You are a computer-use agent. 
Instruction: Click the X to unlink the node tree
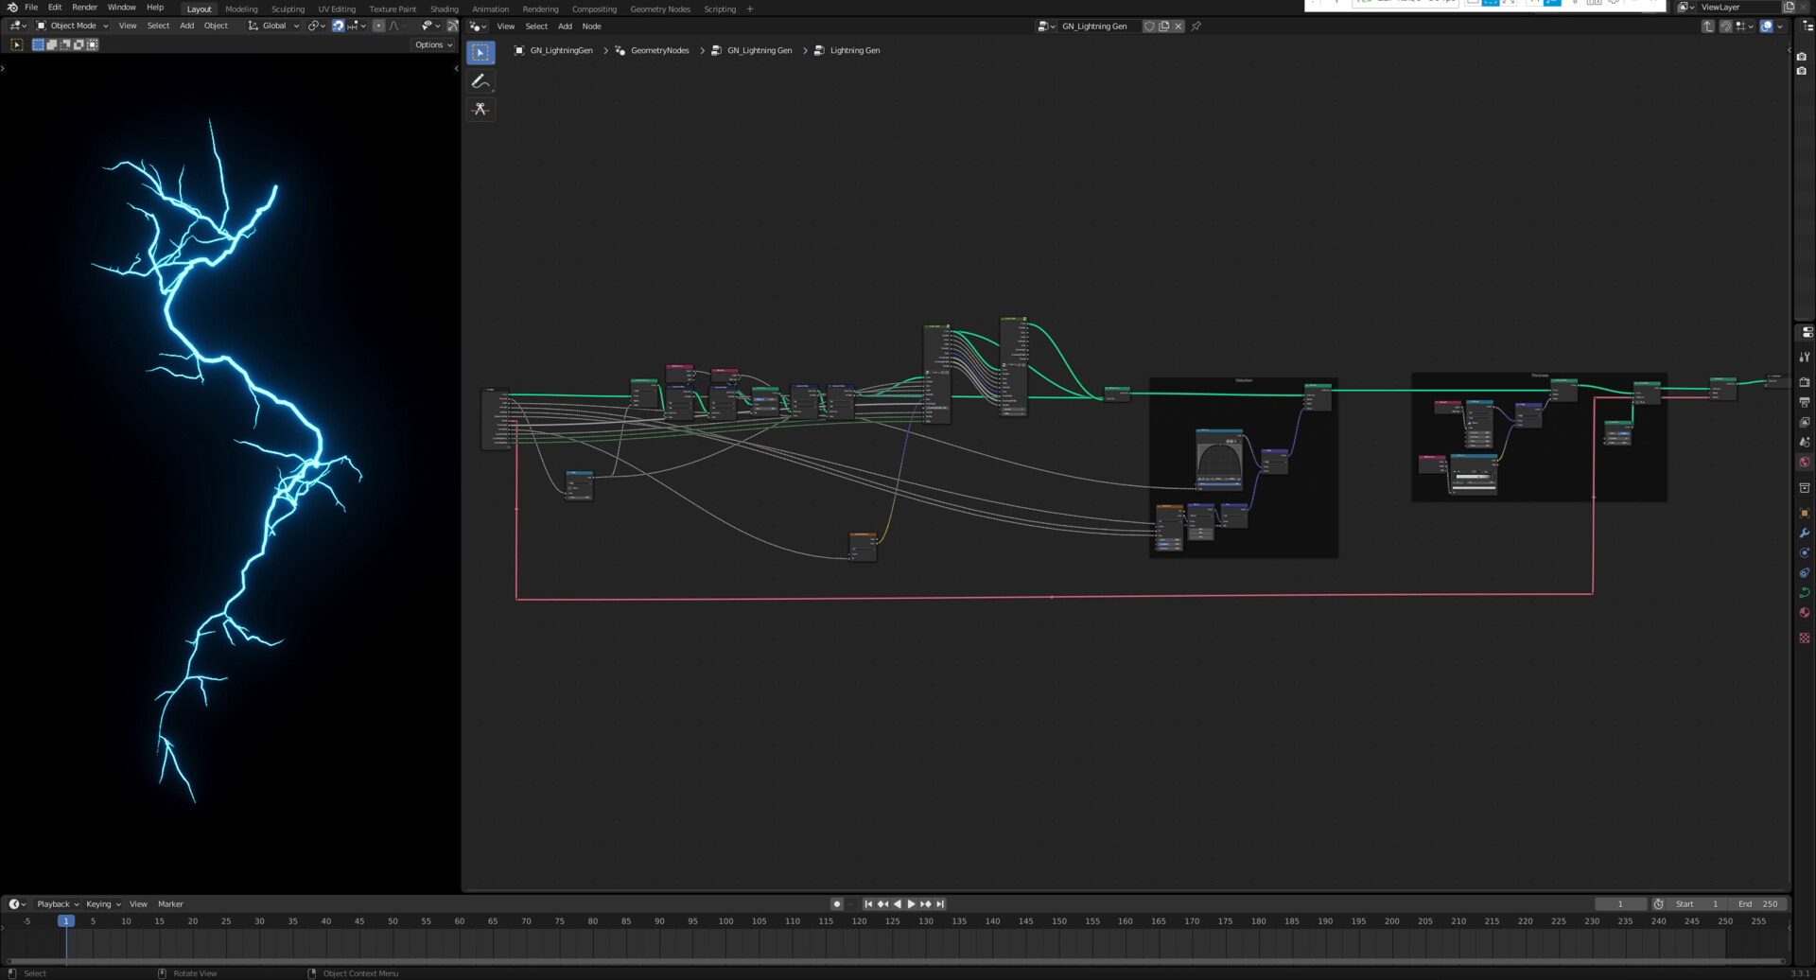(x=1179, y=26)
